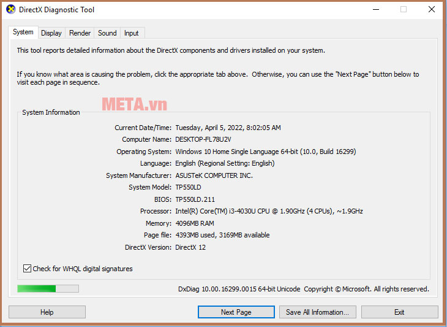The height and width of the screenshot is (327, 447).
Task: Close the DirectX Diagnostic Tool window
Action: click(432, 9)
